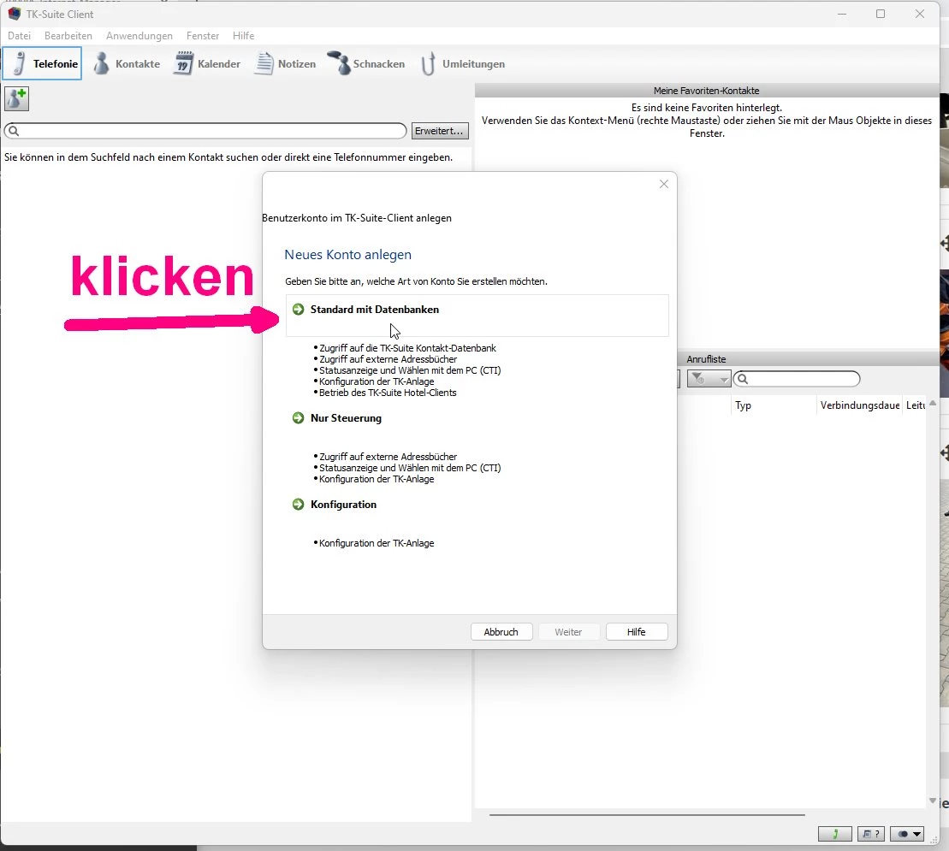The width and height of the screenshot is (949, 851).
Task: Go to the Umleitungen call forwarding section
Action: point(462,64)
